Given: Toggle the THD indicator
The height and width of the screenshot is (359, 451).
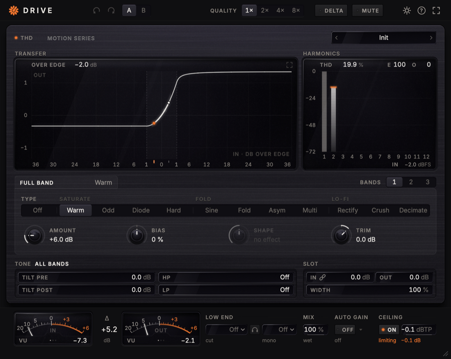Looking at the screenshot, I should tap(24, 38).
